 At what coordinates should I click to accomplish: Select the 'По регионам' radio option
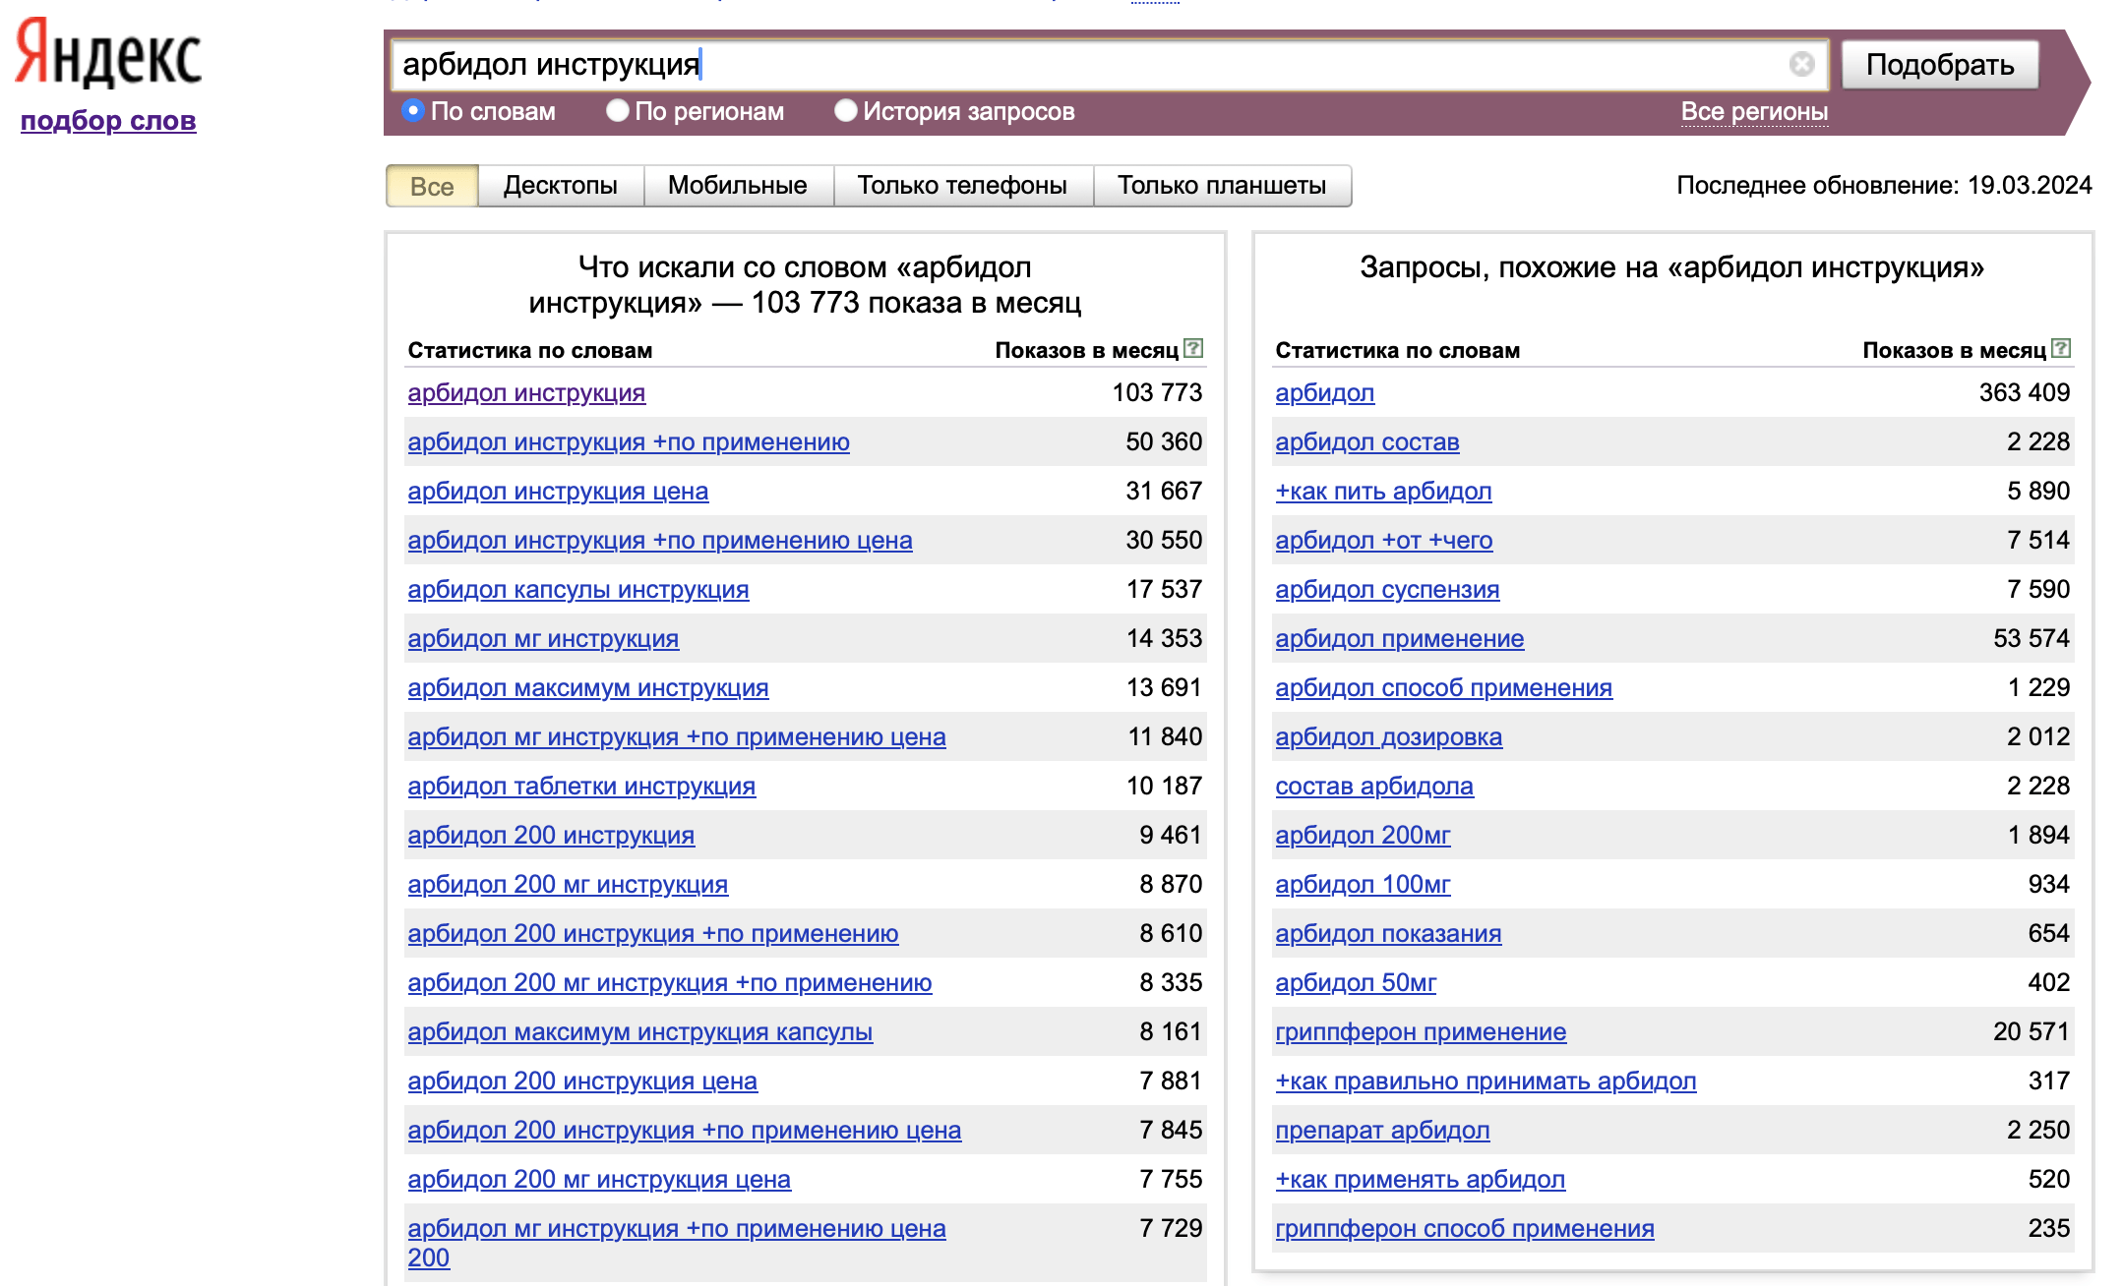point(618,111)
